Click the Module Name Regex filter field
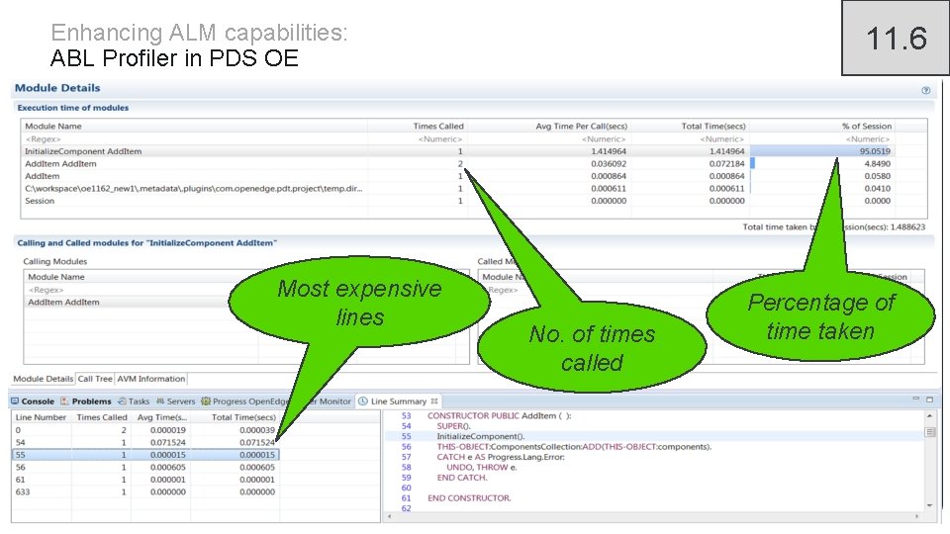The height and width of the screenshot is (534, 950). [195, 138]
